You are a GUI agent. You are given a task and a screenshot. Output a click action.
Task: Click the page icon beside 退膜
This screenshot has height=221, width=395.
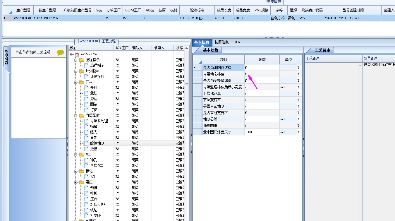tap(86, 149)
